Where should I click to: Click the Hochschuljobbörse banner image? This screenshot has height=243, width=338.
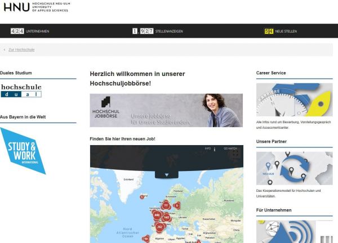pos(166,110)
